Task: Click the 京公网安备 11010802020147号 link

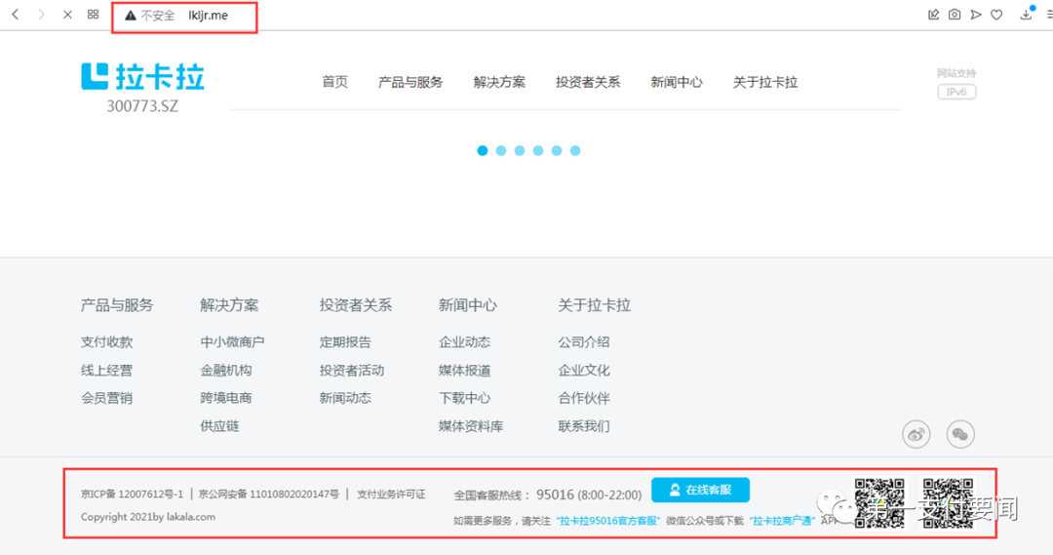Action: tap(269, 494)
